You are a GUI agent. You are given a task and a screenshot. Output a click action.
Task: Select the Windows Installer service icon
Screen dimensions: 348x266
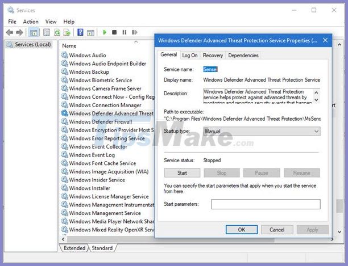click(65, 188)
